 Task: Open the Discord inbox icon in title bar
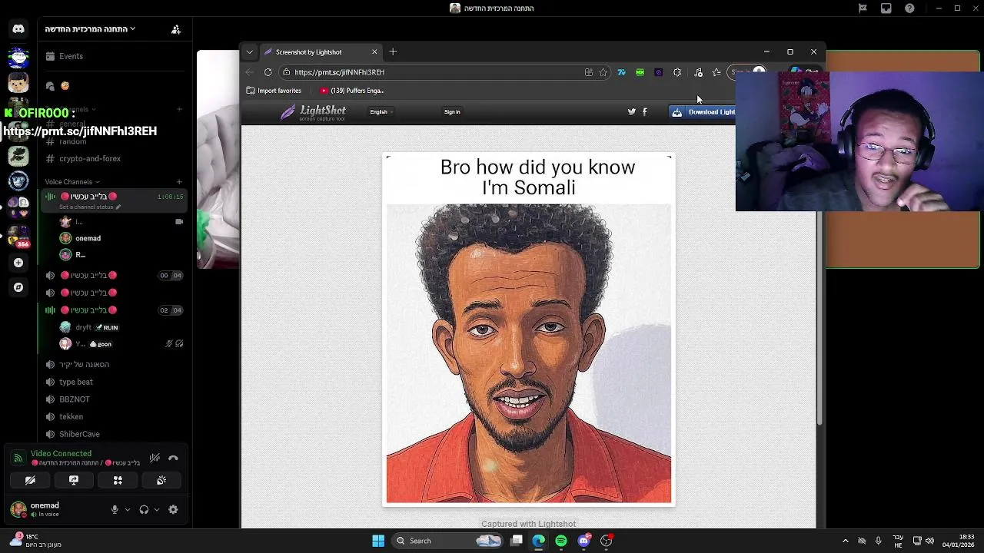click(886, 8)
